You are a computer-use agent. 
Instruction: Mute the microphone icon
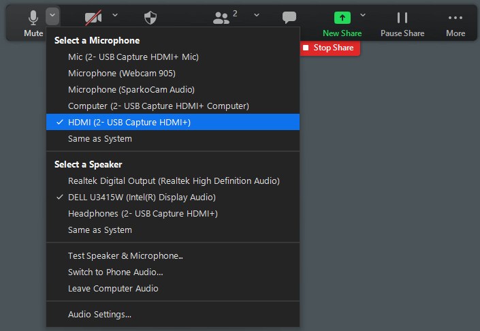(x=33, y=18)
